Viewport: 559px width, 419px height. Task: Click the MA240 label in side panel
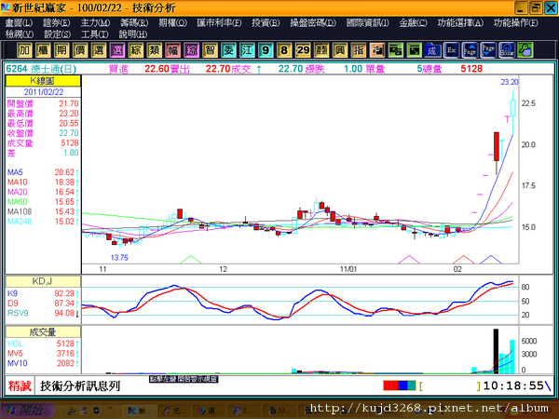pos(20,222)
